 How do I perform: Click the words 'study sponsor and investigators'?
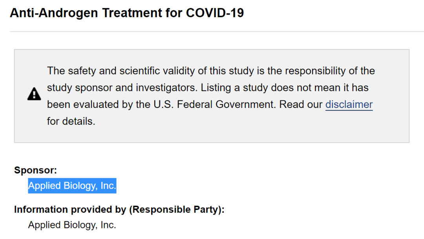point(122,88)
